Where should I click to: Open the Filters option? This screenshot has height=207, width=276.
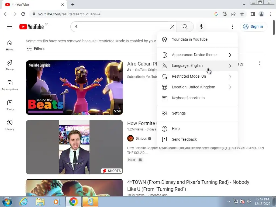click(35, 49)
